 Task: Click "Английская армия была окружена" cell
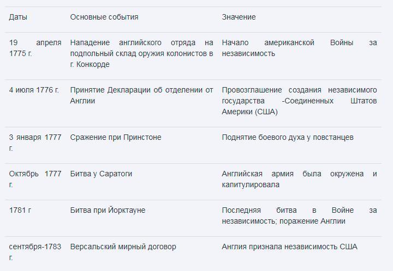pyautogui.click(x=299, y=179)
